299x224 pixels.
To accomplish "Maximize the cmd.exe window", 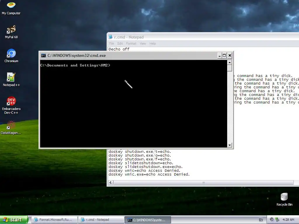I will pyautogui.click(x=225, y=55).
